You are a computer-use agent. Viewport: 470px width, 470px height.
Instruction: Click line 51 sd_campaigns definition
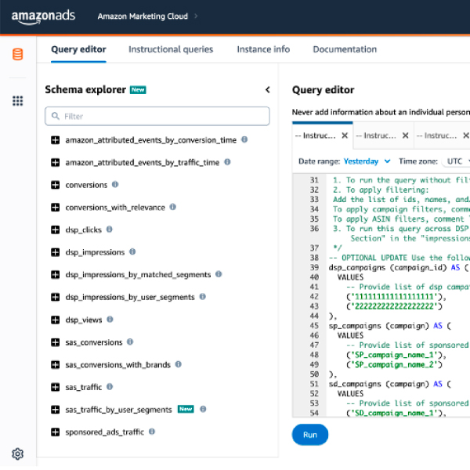pos(389,384)
